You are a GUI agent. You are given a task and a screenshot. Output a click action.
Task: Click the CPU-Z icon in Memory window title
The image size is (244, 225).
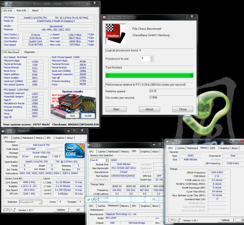(168, 141)
